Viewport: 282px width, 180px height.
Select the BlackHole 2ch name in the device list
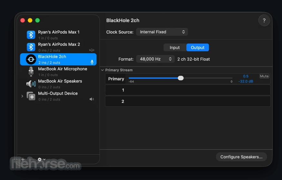(x=52, y=57)
